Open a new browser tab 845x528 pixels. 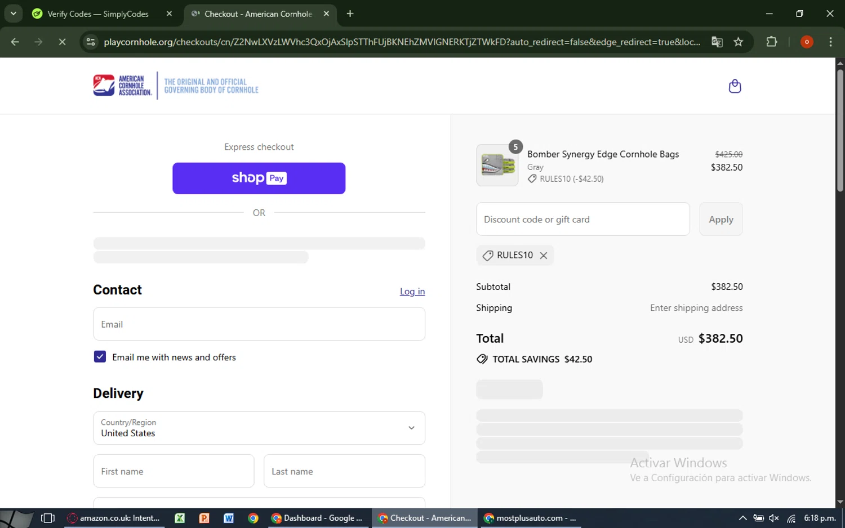(350, 14)
